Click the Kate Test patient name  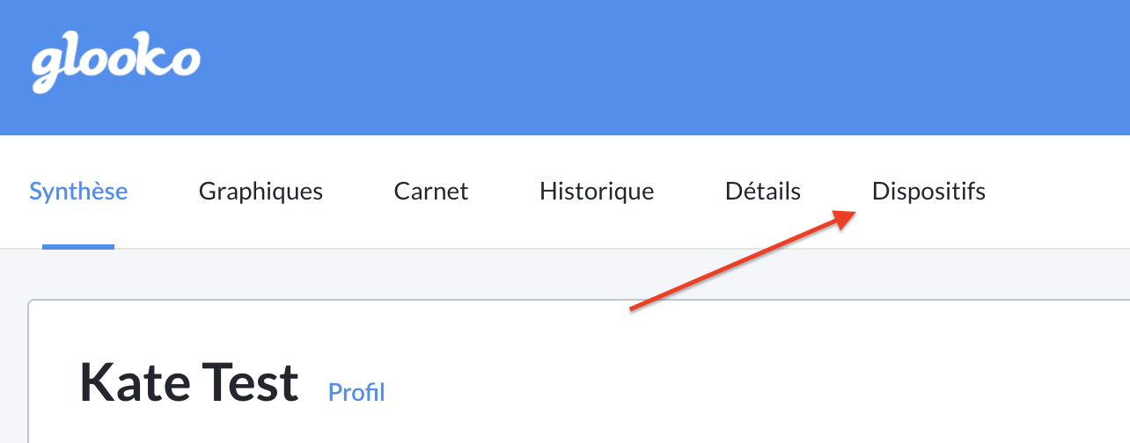click(x=189, y=383)
